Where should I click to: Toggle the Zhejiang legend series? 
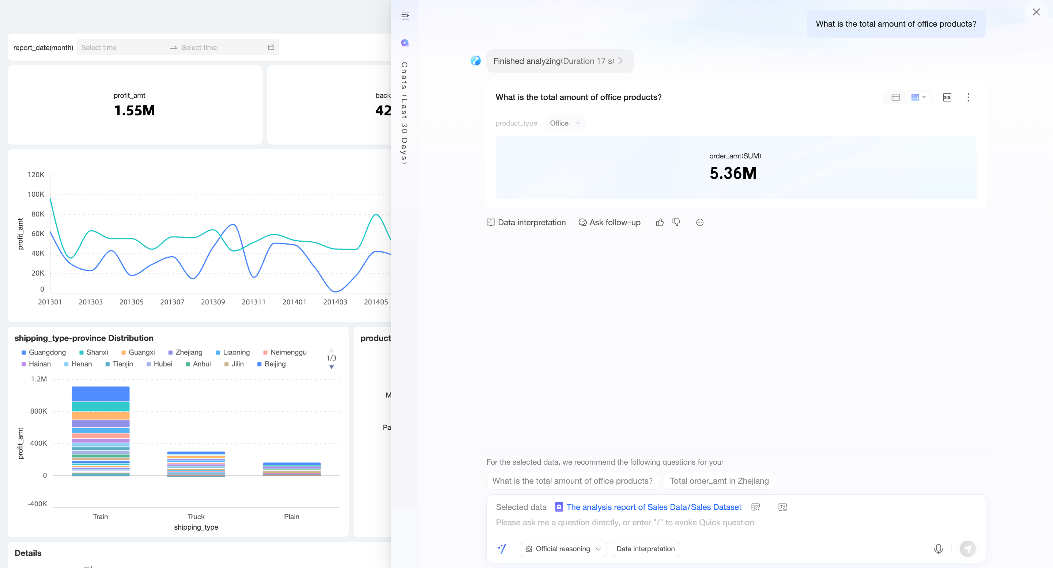[x=185, y=352]
